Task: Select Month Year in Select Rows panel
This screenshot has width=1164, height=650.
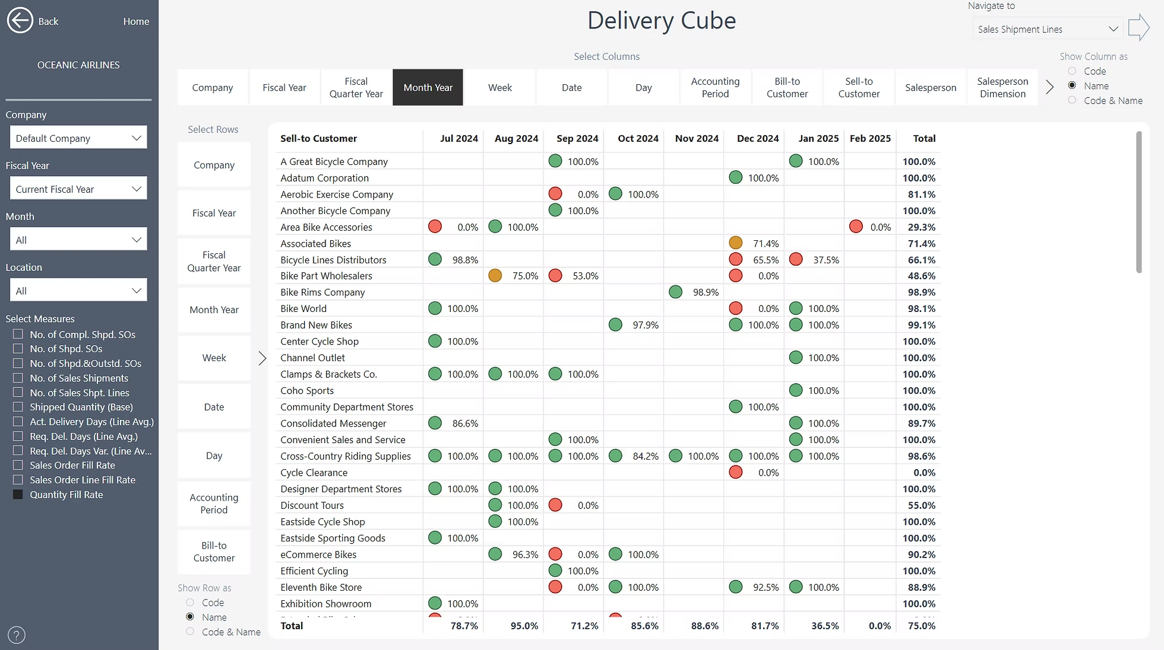Action: pos(213,309)
